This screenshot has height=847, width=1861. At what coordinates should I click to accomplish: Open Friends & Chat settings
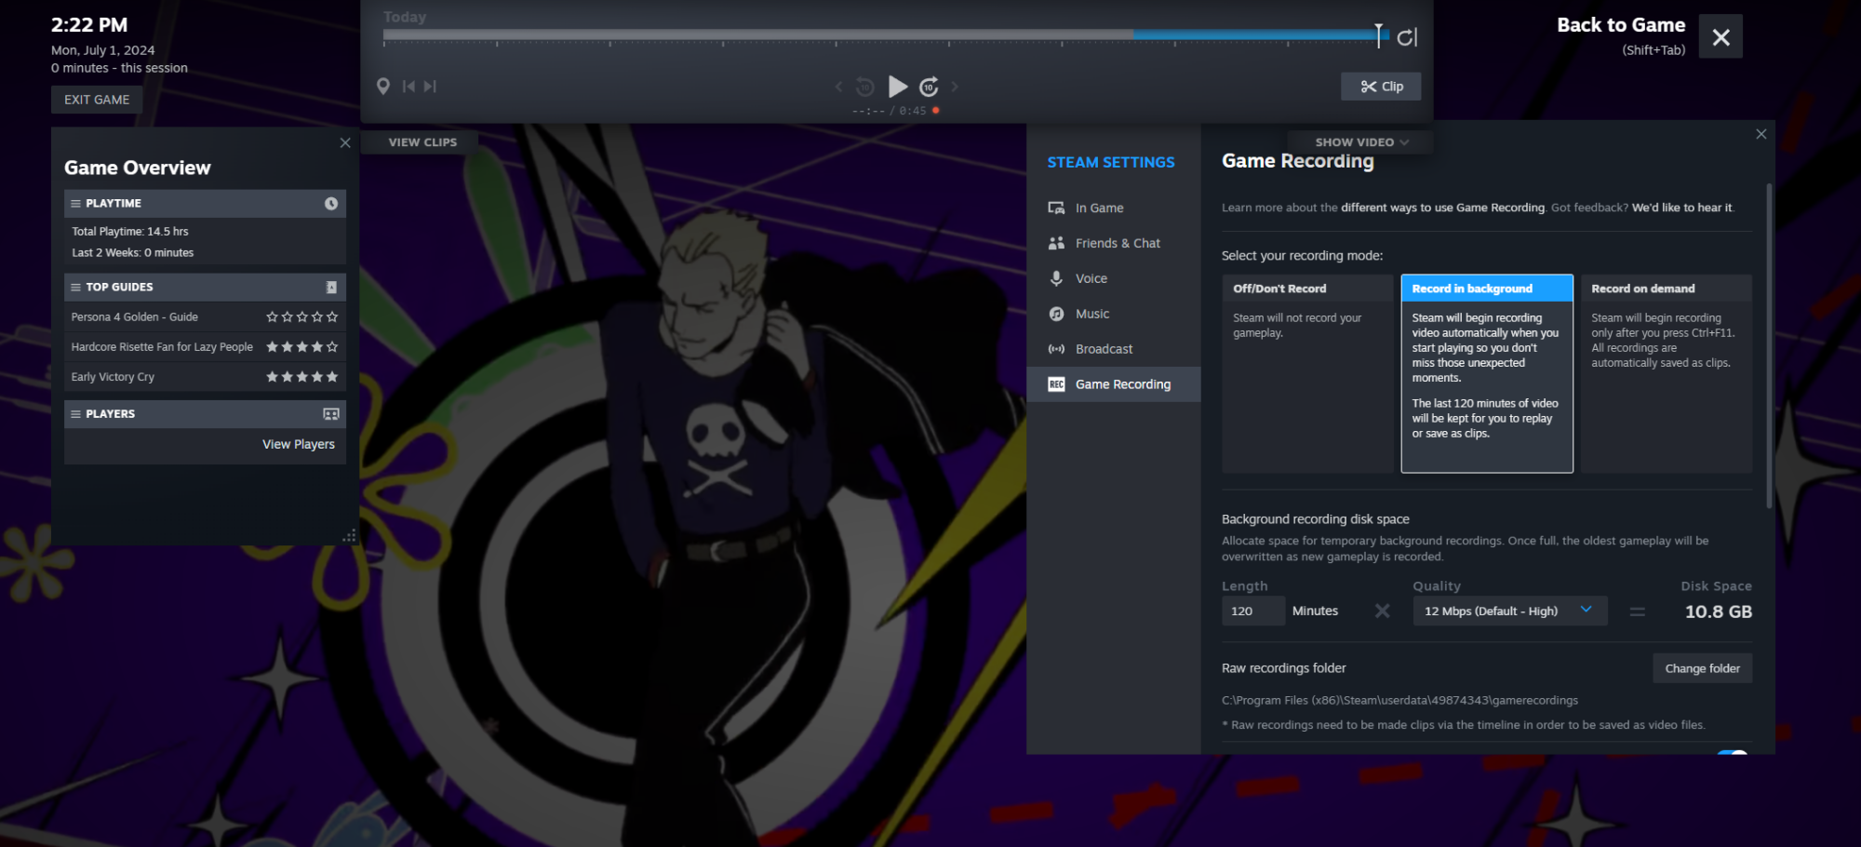point(1114,244)
